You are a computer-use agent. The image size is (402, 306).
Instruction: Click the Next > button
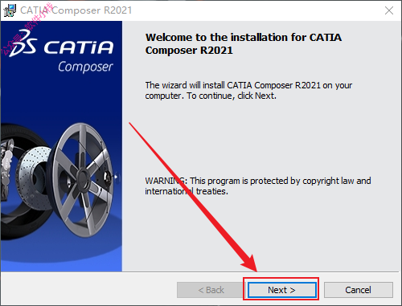[281, 290]
